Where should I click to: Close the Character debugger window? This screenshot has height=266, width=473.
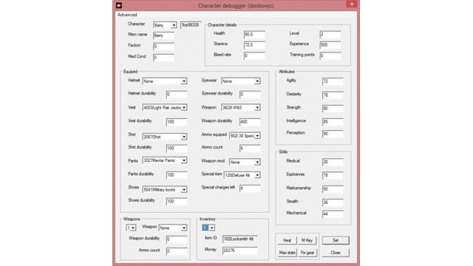[x=352, y=4]
